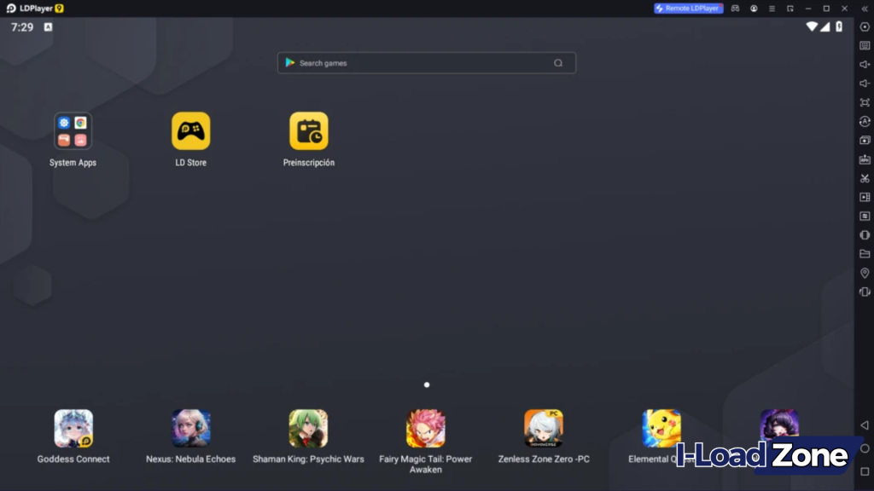This screenshot has height=491, width=874.
Task: Decrease emulator volume from the sidebar
Action: (864, 84)
